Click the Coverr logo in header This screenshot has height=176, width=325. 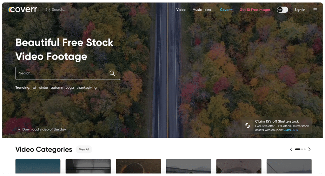coord(22,10)
